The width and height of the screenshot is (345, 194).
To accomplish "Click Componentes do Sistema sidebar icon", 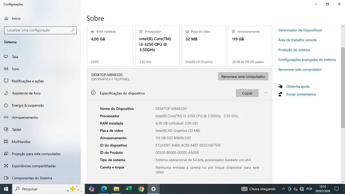I will [6, 178].
